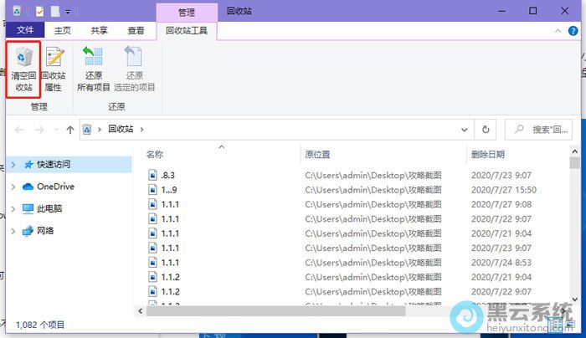Viewport: 586px width, 338px height.
Task: Switch to the View (查看) ribbon tab
Action: (136, 31)
